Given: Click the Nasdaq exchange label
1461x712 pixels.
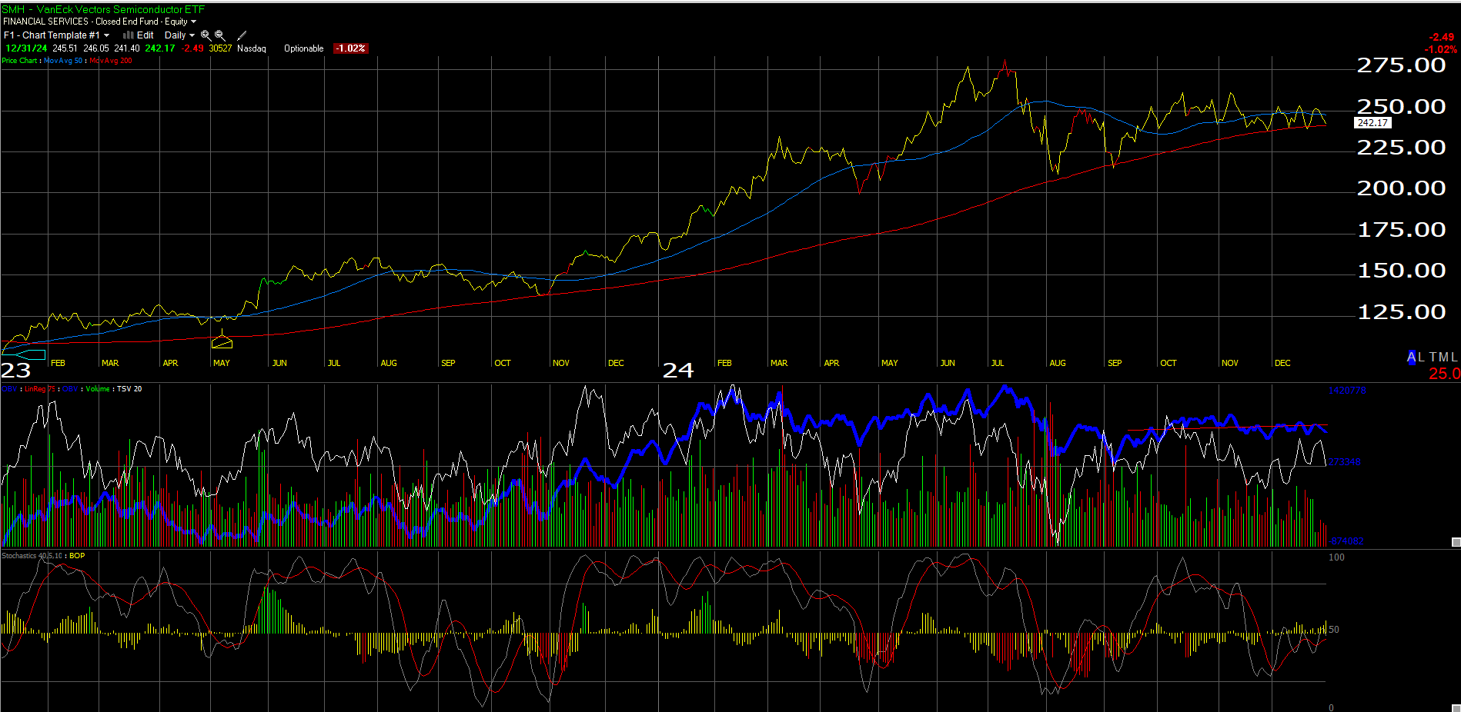Looking at the screenshot, I should [x=252, y=48].
